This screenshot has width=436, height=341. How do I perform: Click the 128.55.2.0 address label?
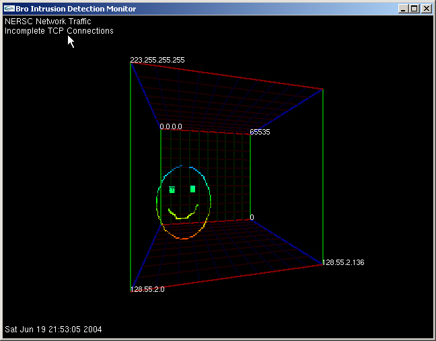click(147, 289)
